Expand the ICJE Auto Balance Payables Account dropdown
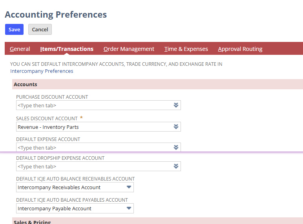303x224 pixels. (129, 208)
